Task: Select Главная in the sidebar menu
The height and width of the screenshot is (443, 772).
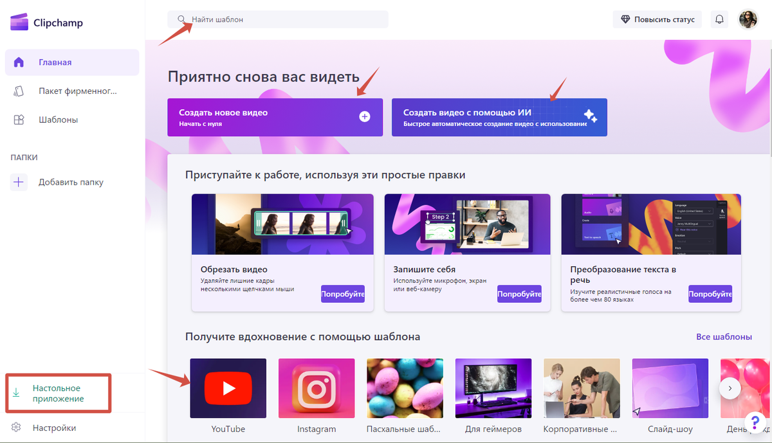Action: point(45,62)
